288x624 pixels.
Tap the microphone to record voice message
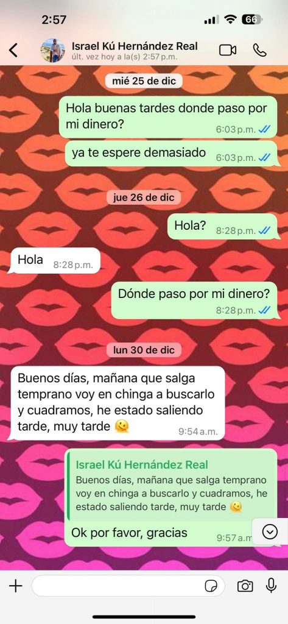coord(272,586)
